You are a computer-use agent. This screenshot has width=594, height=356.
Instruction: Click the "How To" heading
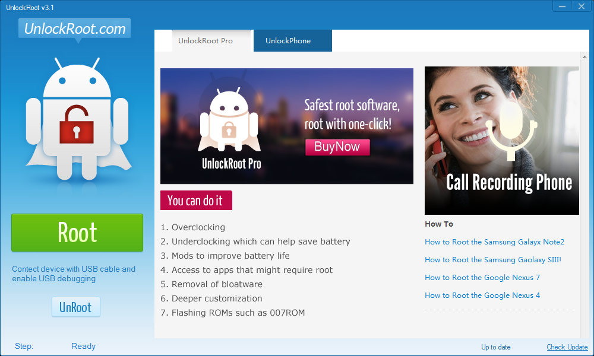point(439,224)
